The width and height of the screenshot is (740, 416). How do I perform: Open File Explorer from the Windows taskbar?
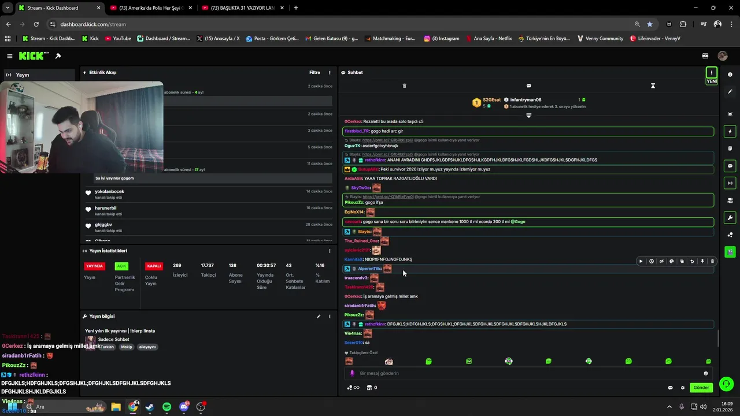point(116,407)
